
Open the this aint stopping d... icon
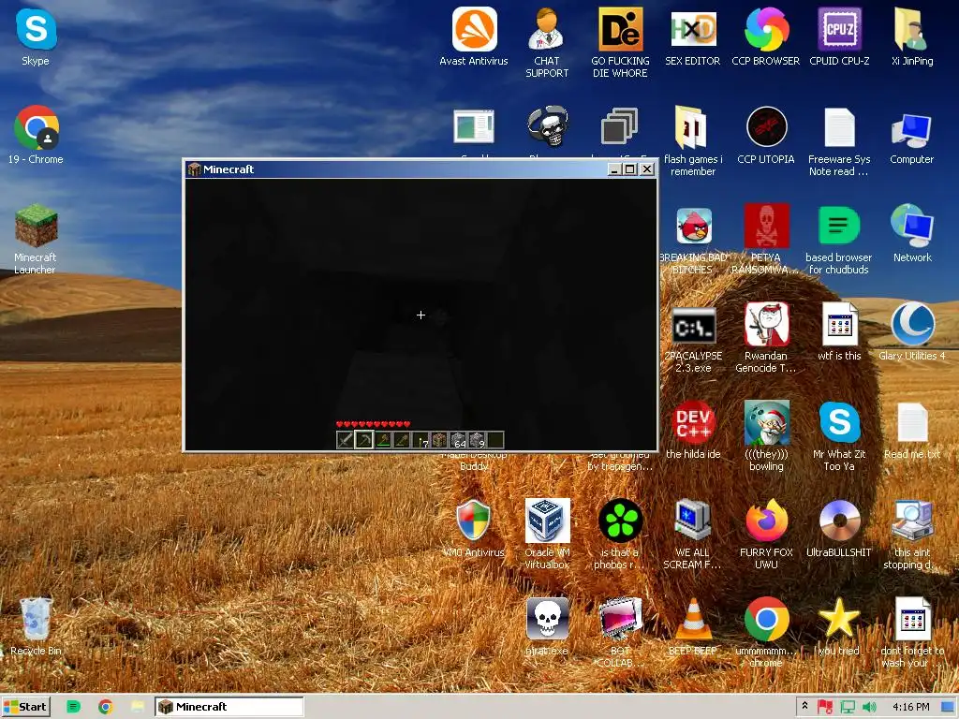(x=912, y=535)
